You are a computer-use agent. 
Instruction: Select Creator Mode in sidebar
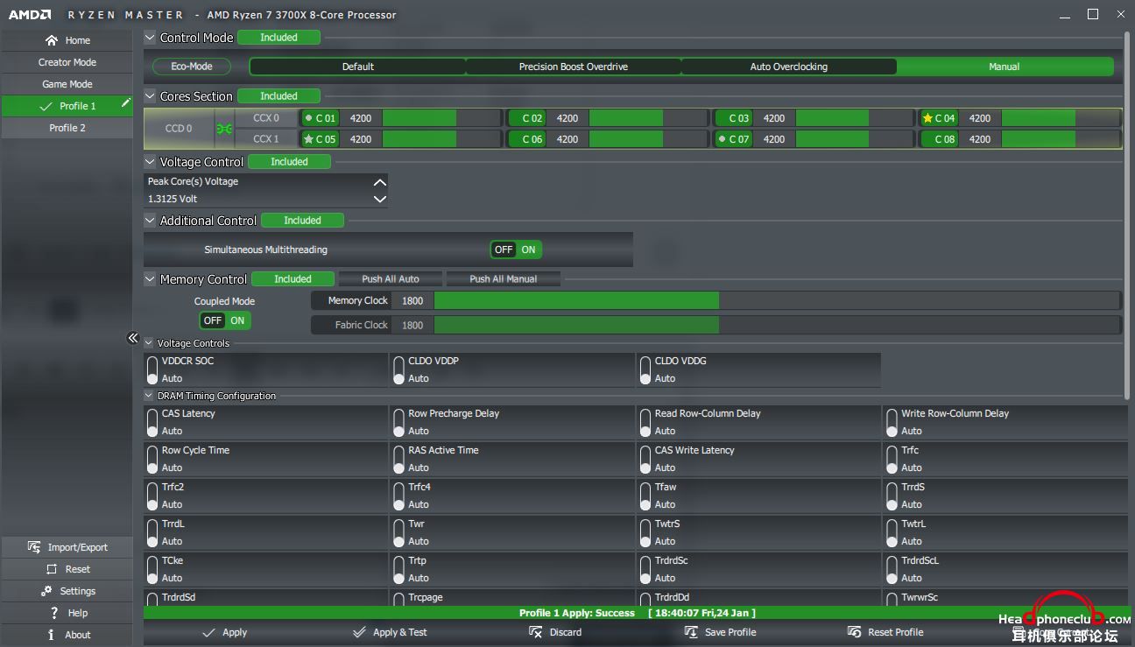click(67, 62)
